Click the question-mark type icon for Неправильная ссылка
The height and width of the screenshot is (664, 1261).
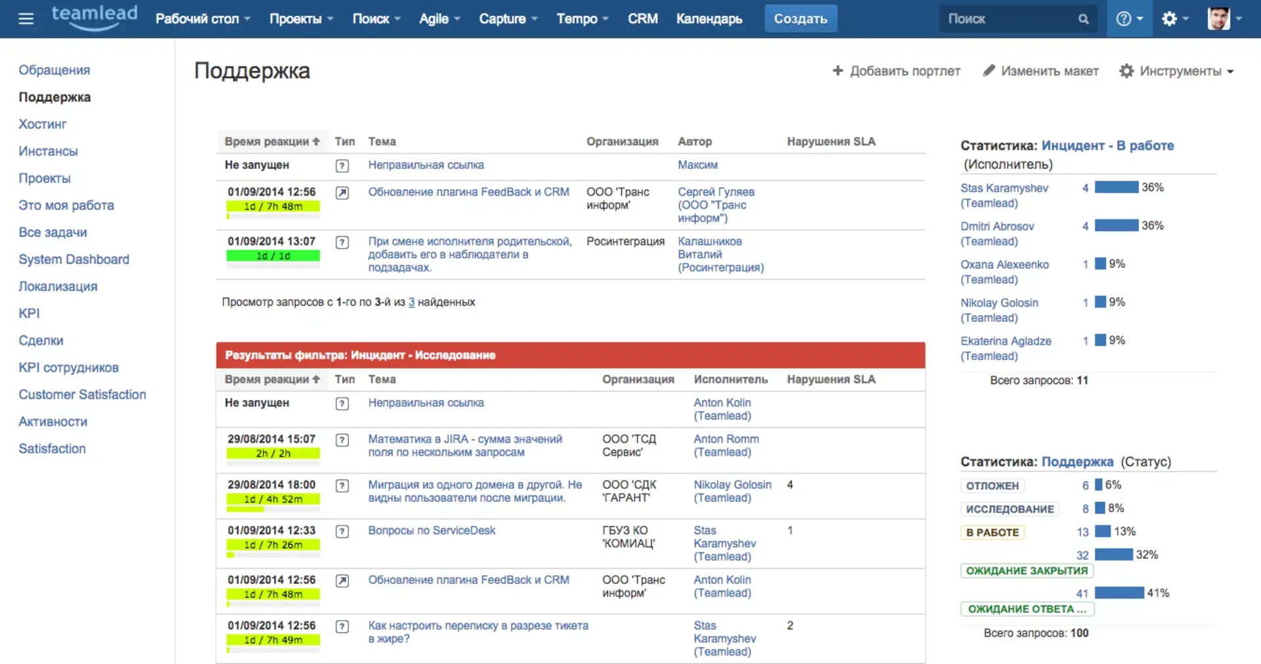(x=343, y=166)
